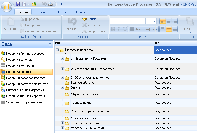Create a new document via page icon
The width and height of the screenshot is (197, 133).
[x=24, y=4]
